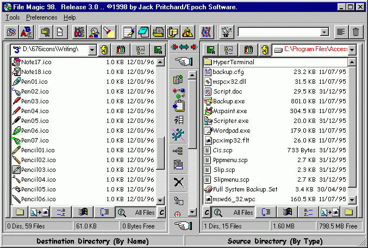Click the ABC rename toolbar icon
The height and width of the screenshot is (248, 368).
pyautogui.click(x=26, y=32)
